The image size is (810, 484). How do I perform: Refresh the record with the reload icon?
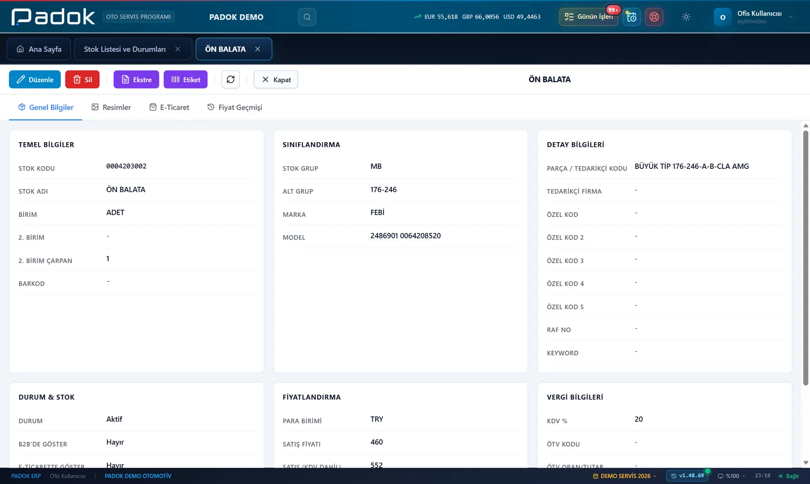pos(230,79)
